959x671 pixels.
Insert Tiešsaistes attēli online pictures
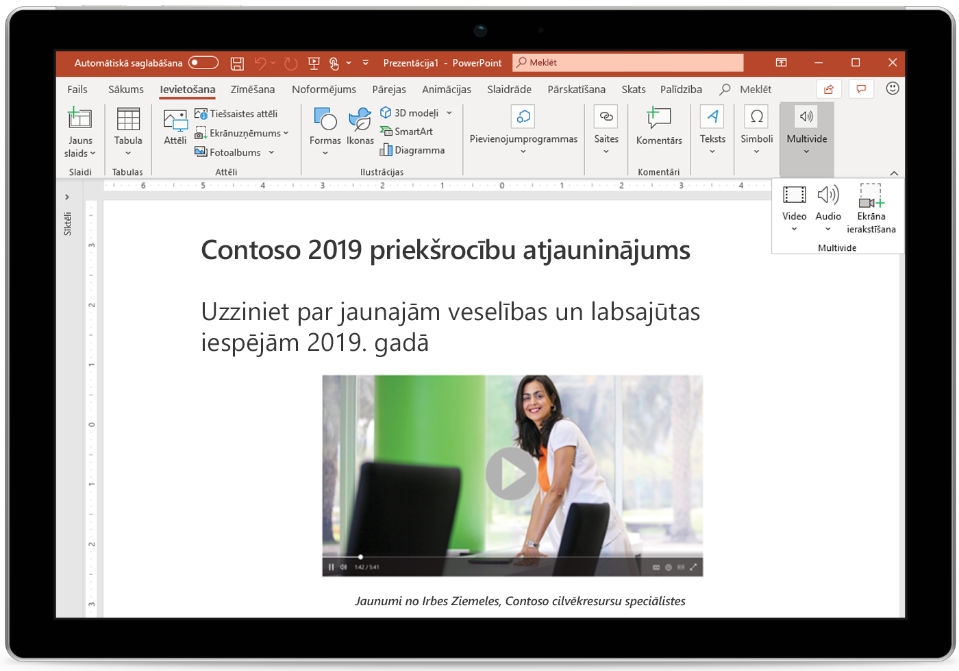[236, 114]
